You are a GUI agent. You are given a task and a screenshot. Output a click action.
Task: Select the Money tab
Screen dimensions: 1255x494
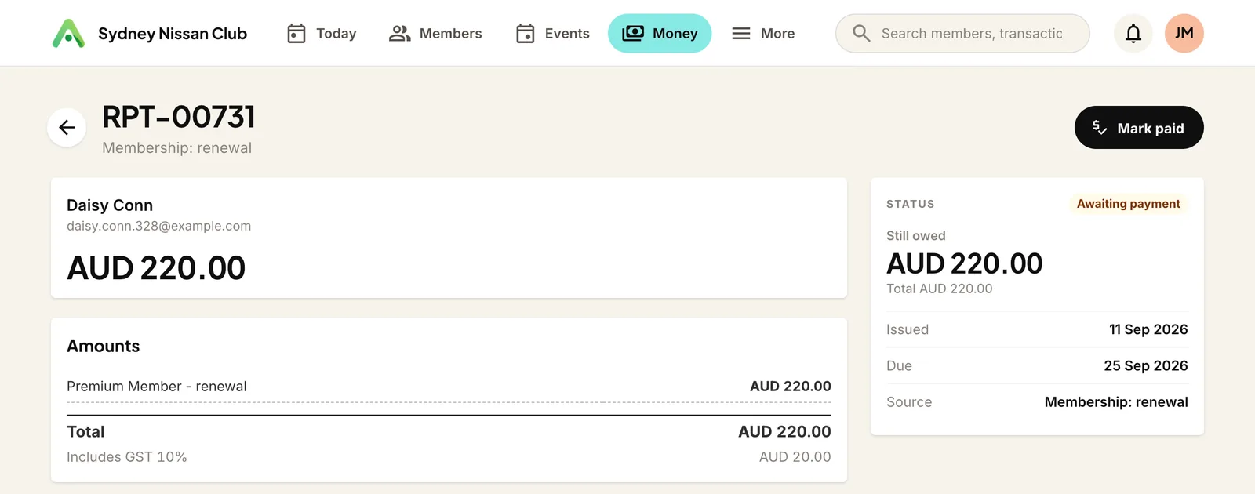pyautogui.click(x=660, y=34)
